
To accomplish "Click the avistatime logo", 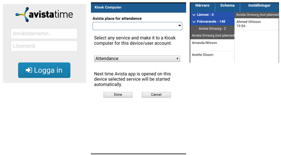I will (44, 15).
